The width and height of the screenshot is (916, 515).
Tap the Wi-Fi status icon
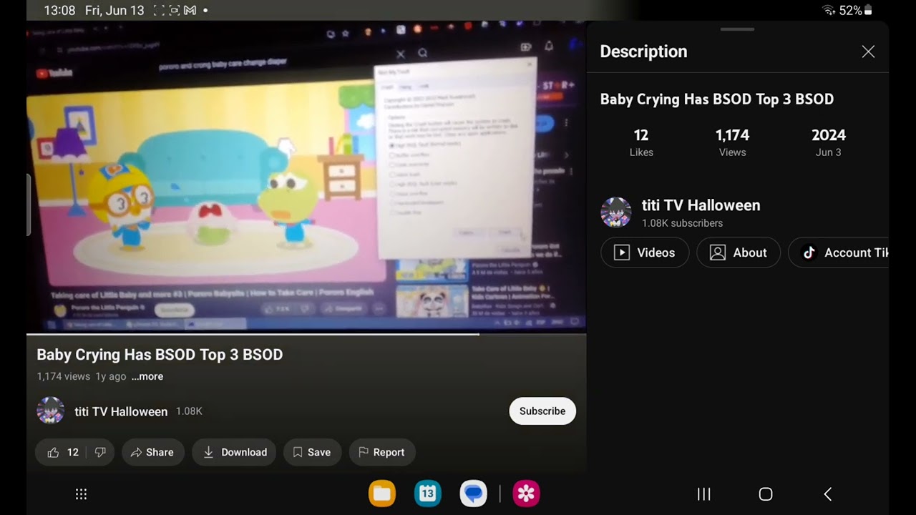pyautogui.click(x=829, y=11)
